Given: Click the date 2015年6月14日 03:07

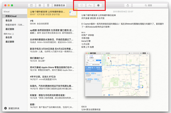Looking at the screenshot, I should coord(123,12).
